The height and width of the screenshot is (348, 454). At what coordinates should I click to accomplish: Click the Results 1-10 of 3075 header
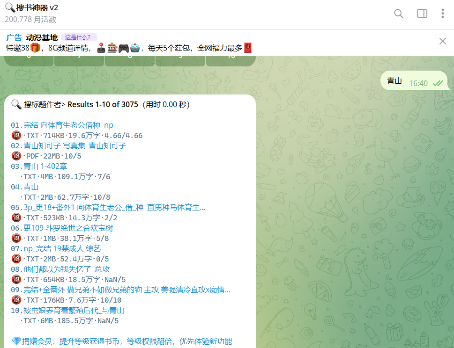coord(103,104)
